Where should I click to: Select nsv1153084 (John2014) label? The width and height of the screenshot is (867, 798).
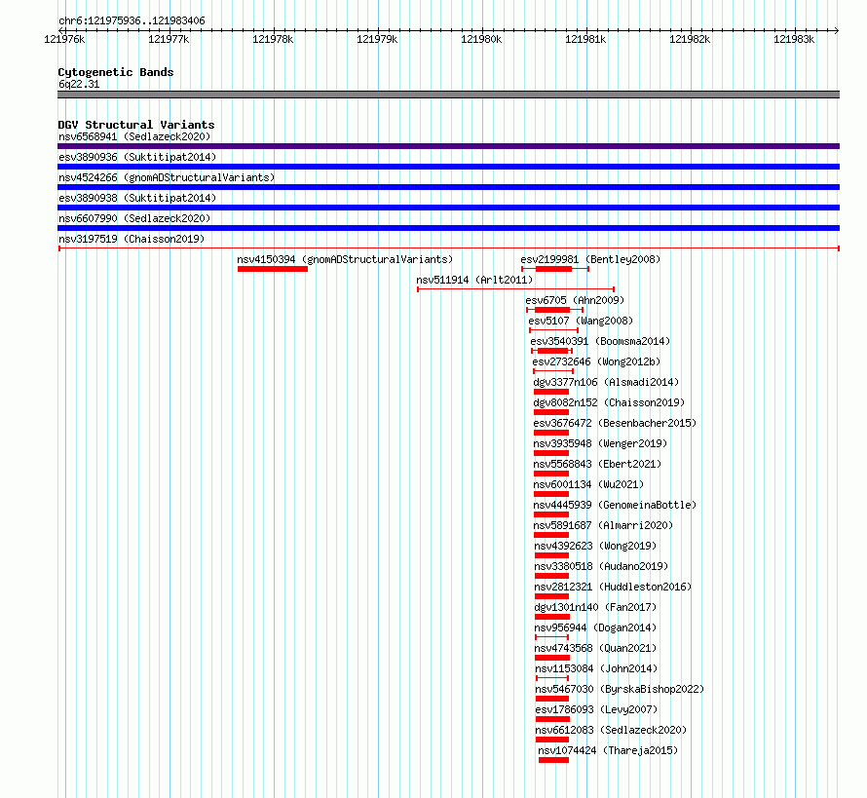[596, 668]
